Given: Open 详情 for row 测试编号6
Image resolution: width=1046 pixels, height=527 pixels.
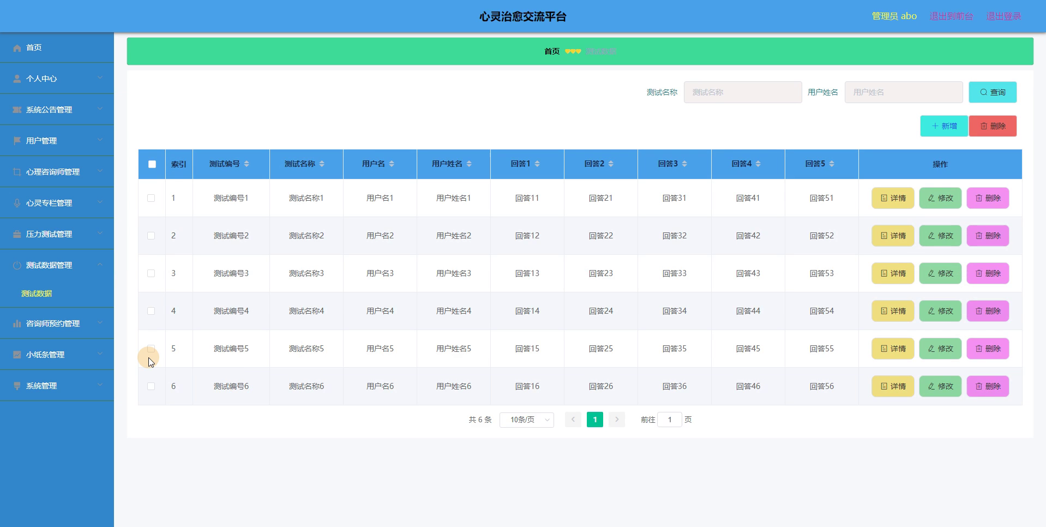Looking at the screenshot, I should (893, 386).
